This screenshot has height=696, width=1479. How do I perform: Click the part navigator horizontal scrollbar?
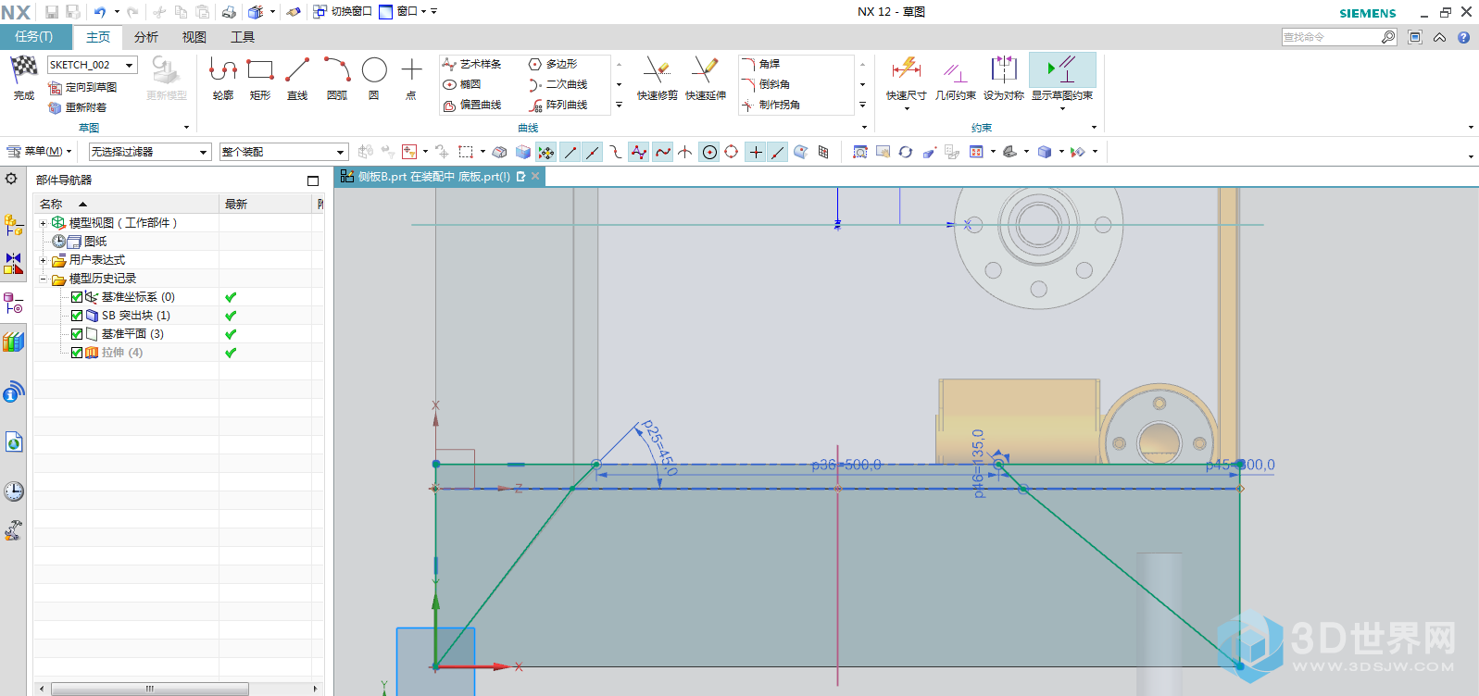click(x=150, y=689)
